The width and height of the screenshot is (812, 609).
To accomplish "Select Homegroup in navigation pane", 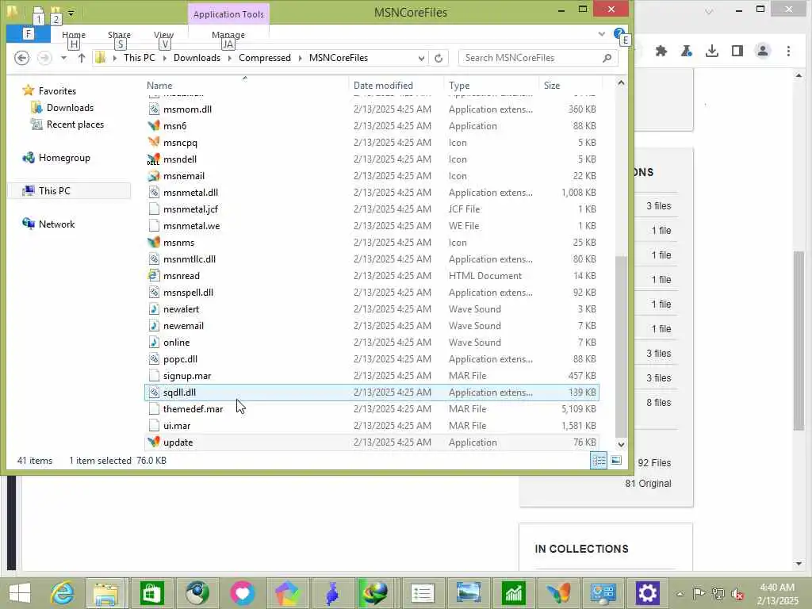I will (64, 158).
